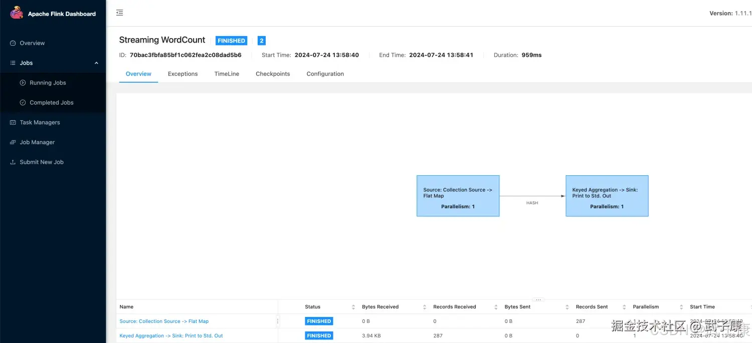Click the blue task count badge 2
The width and height of the screenshot is (752, 343).
(262, 41)
